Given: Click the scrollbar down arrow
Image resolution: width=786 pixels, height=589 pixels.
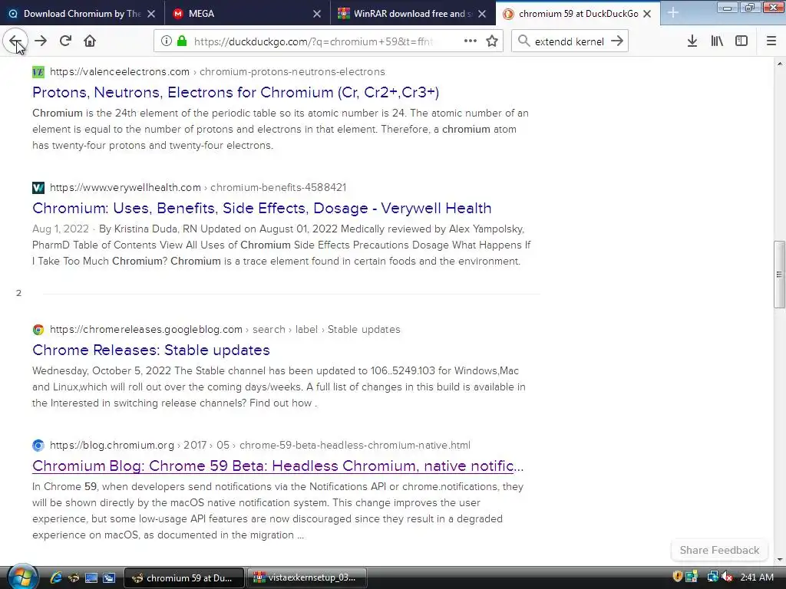Looking at the screenshot, I should (779, 559).
